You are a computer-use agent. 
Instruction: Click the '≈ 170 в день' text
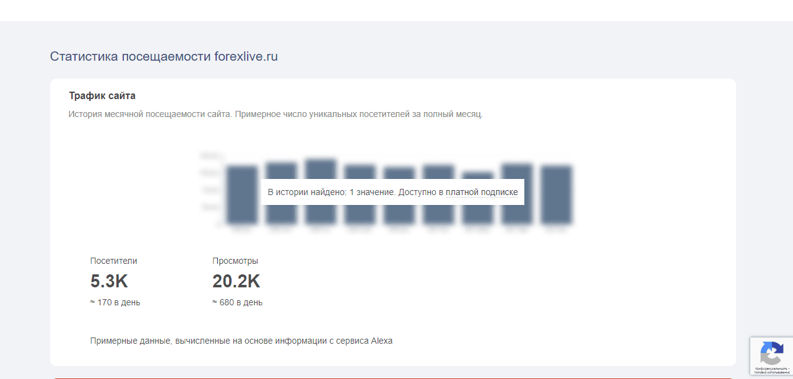115,302
